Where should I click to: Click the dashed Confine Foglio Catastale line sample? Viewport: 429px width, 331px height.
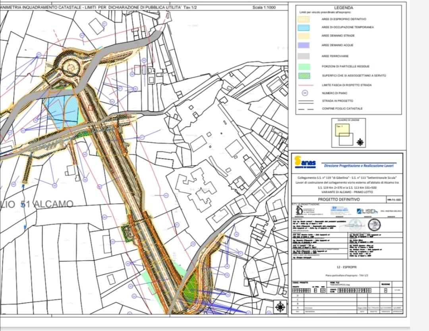click(x=305, y=109)
